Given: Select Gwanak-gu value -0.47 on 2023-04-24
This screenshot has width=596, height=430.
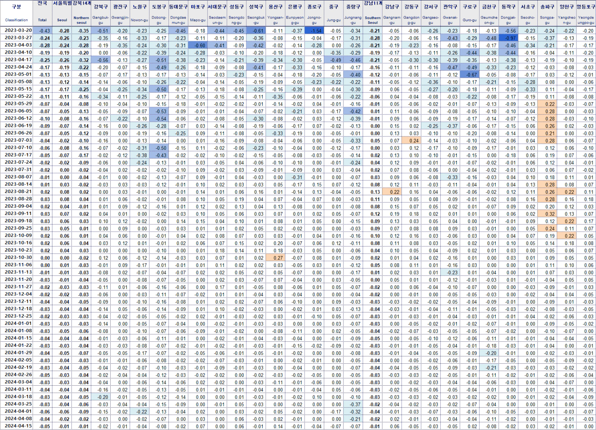Looking at the screenshot, I should point(450,67).
